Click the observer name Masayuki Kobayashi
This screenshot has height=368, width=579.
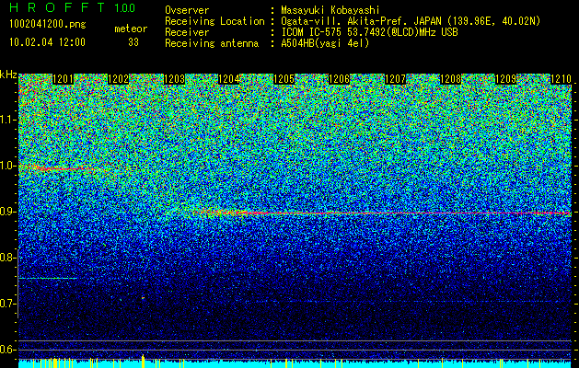(x=330, y=10)
